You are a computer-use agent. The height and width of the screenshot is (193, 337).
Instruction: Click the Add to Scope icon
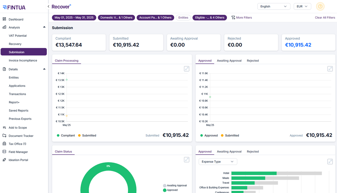(4, 128)
